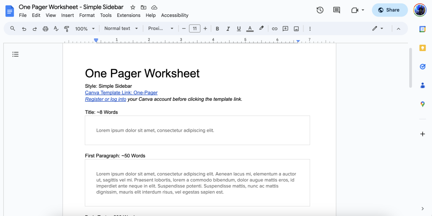Open Google account avatar
This screenshot has width=432, height=216.
click(420, 10)
